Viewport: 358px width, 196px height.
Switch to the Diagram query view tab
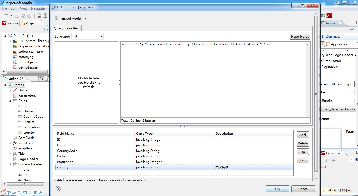(149, 121)
